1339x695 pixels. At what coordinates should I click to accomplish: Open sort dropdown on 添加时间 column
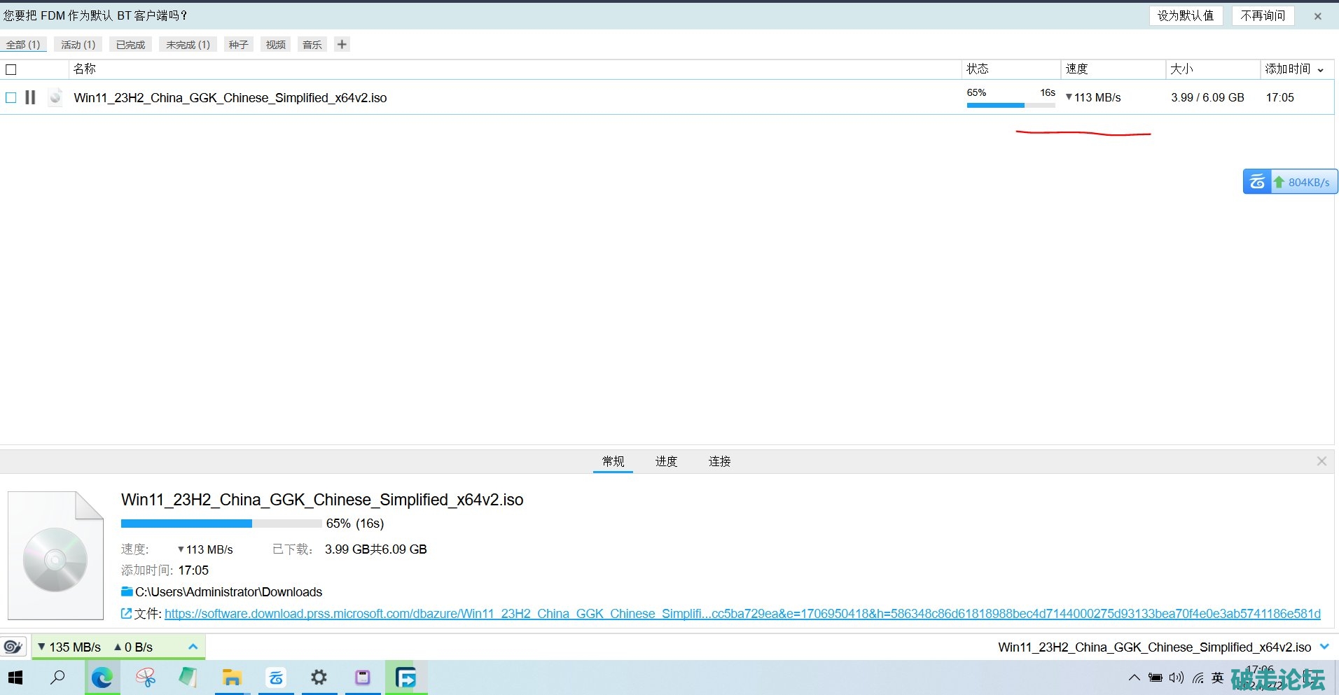(1321, 69)
